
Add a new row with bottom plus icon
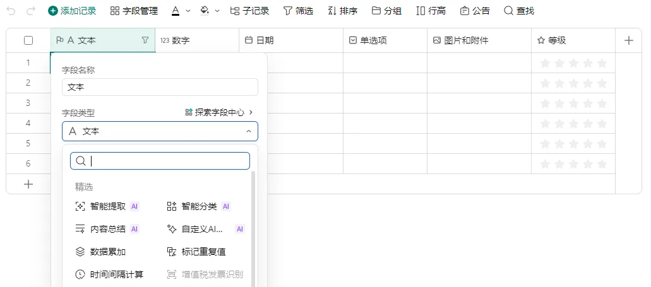(28, 184)
